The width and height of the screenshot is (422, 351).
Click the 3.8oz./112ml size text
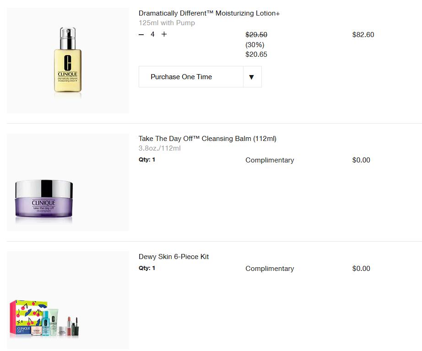pos(160,148)
